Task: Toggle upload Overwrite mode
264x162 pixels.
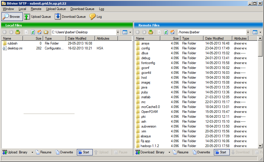Action: pos(64,152)
